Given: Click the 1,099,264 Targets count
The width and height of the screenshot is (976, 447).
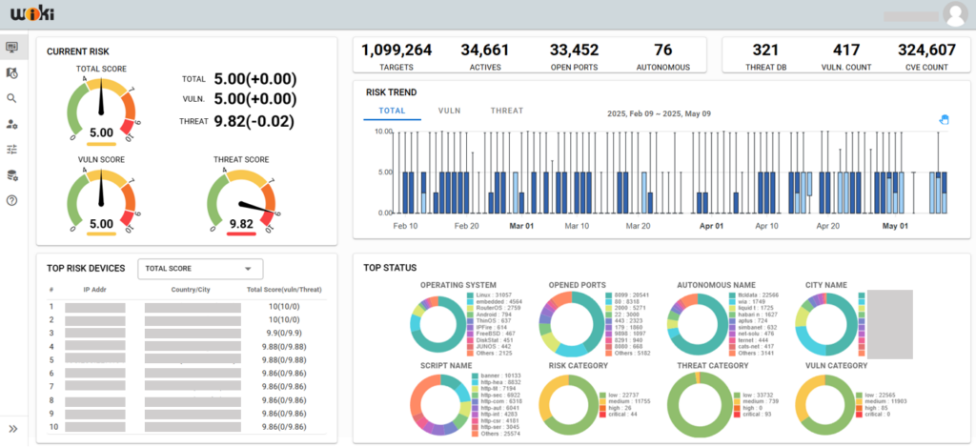Looking at the screenshot, I should click(396, 50).
